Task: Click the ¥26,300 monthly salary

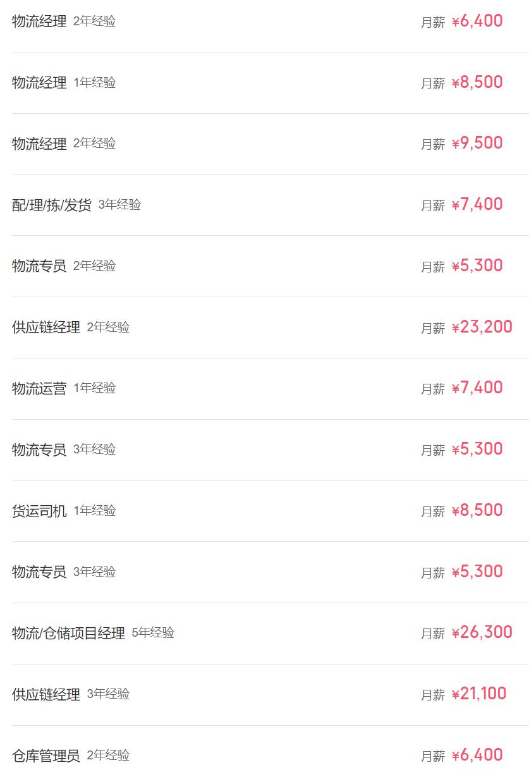Action: 482,632
